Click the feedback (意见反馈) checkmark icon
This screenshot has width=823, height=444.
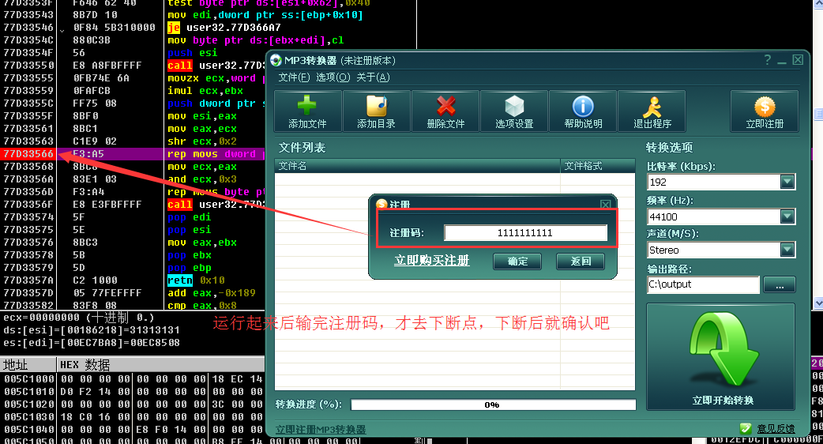pos(746,429)
